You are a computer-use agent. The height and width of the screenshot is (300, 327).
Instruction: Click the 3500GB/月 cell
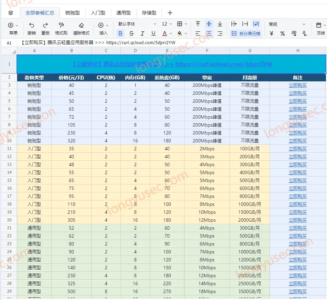click(250, 291)
